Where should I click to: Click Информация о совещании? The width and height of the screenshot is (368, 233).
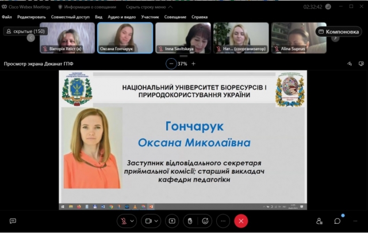pos(87,7)
